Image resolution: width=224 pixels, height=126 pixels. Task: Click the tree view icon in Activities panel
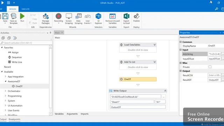click(15, 38)
